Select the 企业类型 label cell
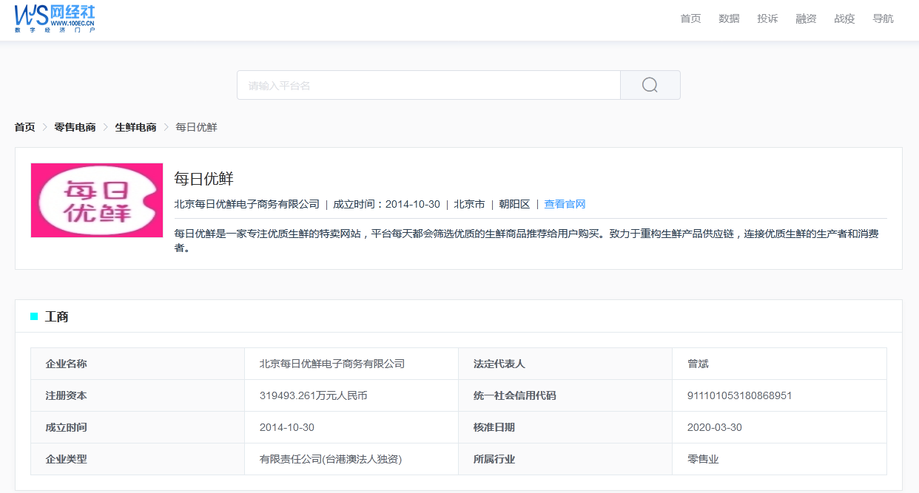 (138, 459)
